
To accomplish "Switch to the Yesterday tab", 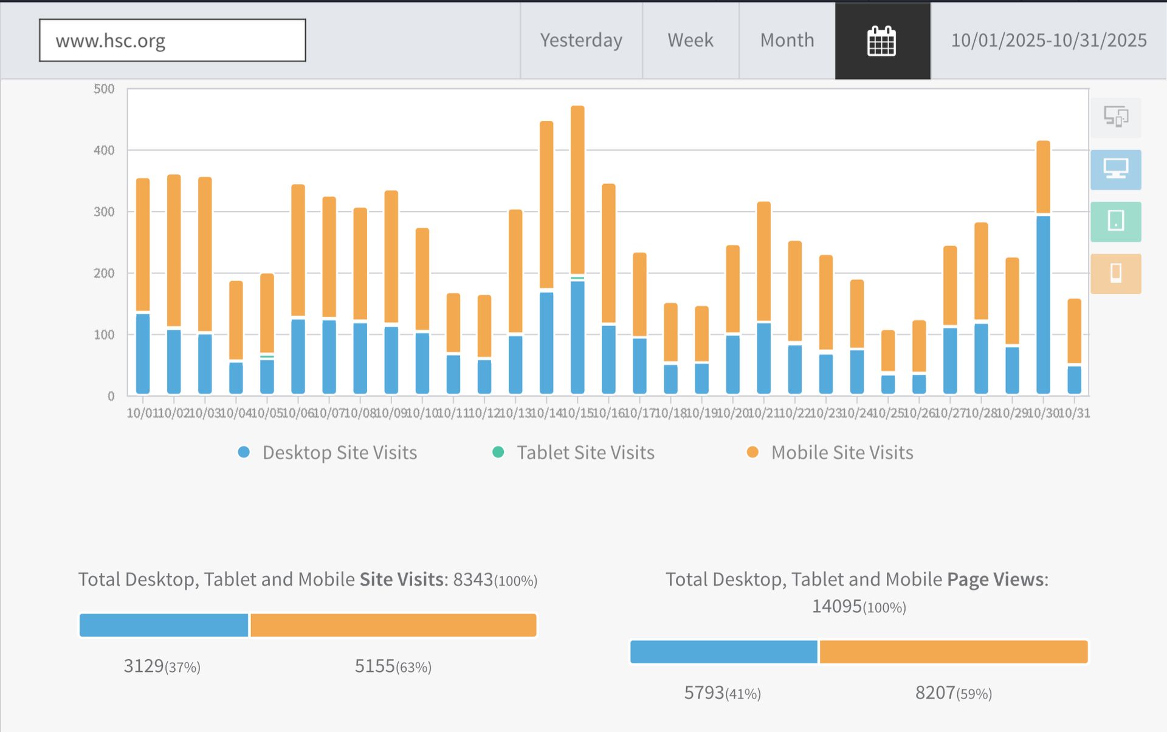I will coord(581,40).
